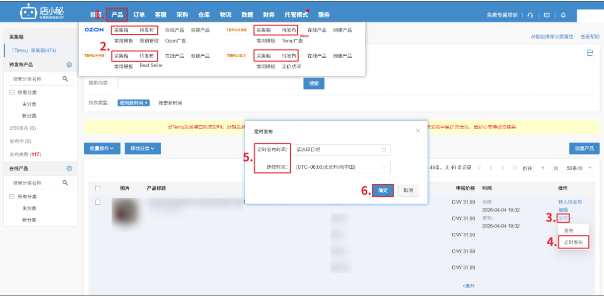604x296 pixels.
Task: Go to next page arrow
Action: (503, 168)
